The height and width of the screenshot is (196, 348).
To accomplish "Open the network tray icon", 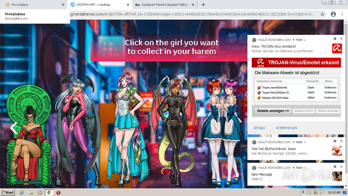I will (x=316, y=192).
